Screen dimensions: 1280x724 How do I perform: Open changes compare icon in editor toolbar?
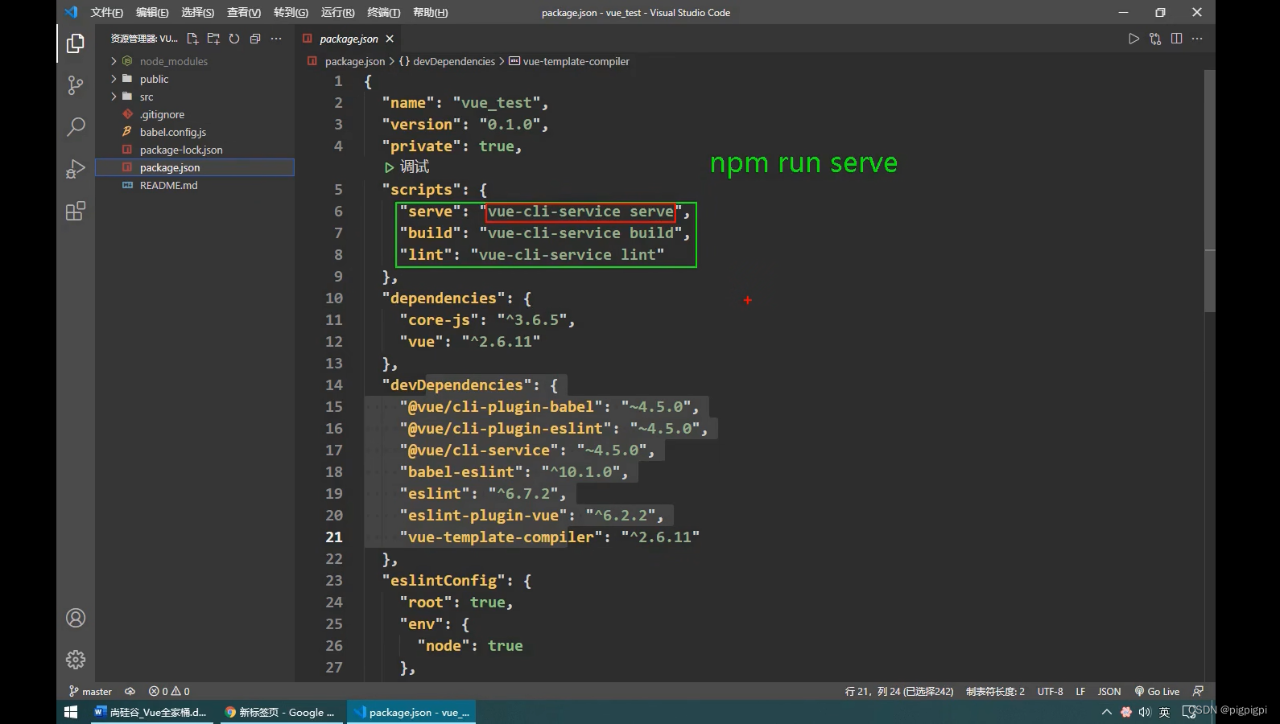point(1155,39)
